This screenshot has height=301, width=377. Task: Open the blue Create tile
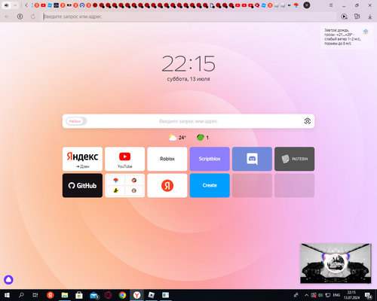[210, 185]
